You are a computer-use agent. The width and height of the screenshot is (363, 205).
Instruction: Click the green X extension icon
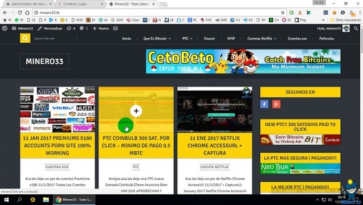(x=309, y=13)
